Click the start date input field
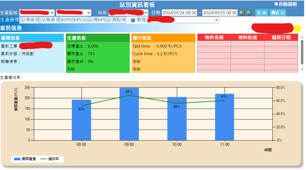The height and width of the screenshot is (170, 306). pos(179,13)
